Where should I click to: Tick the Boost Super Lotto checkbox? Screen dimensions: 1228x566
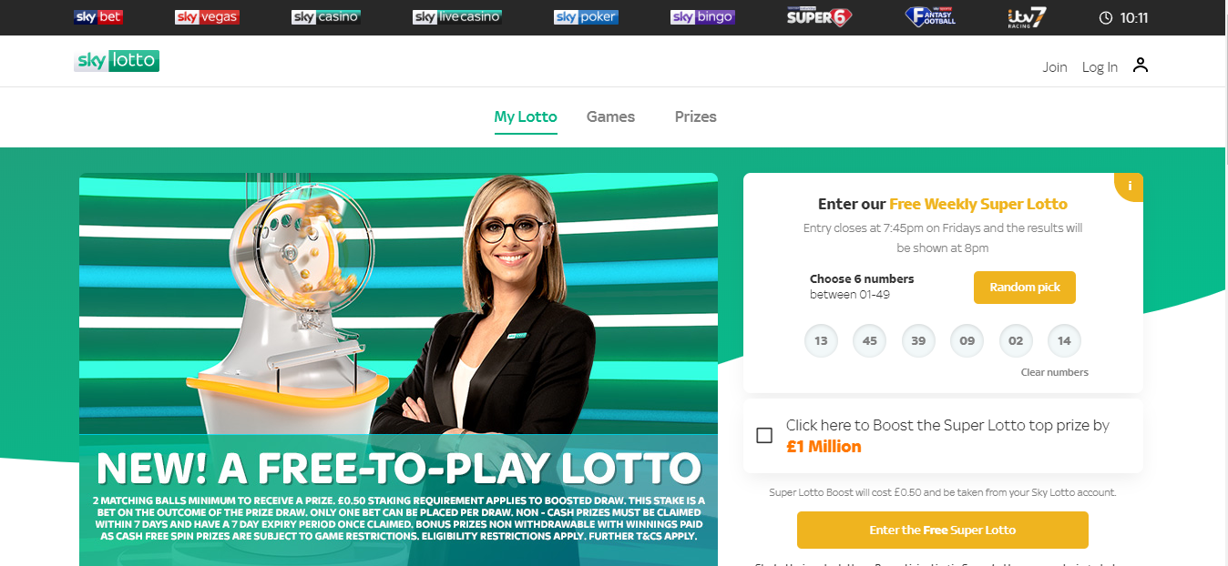click(x=764, y=435)
